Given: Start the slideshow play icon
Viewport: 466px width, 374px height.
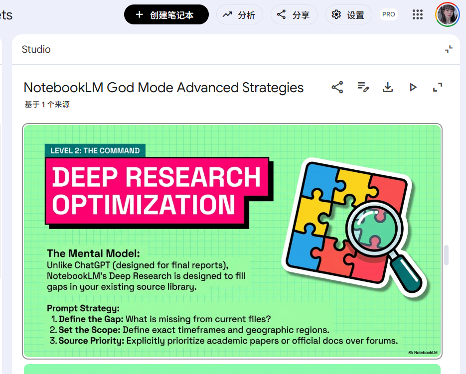Looking at the screenshot, I should [413, 87].
